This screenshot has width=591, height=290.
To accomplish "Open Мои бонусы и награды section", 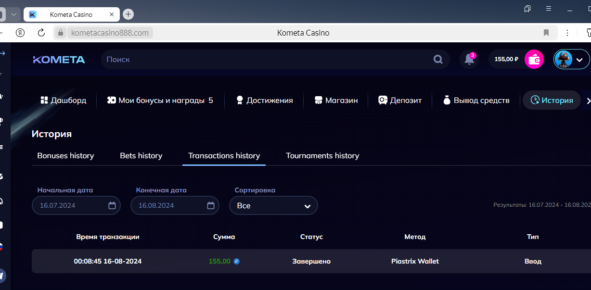I will (x=160, y=101).
